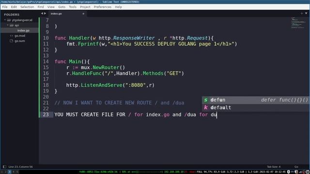The image size is (310, 174).
Task: Switch to workspace 4 in taskbar
Action: (x=13, y=172)
